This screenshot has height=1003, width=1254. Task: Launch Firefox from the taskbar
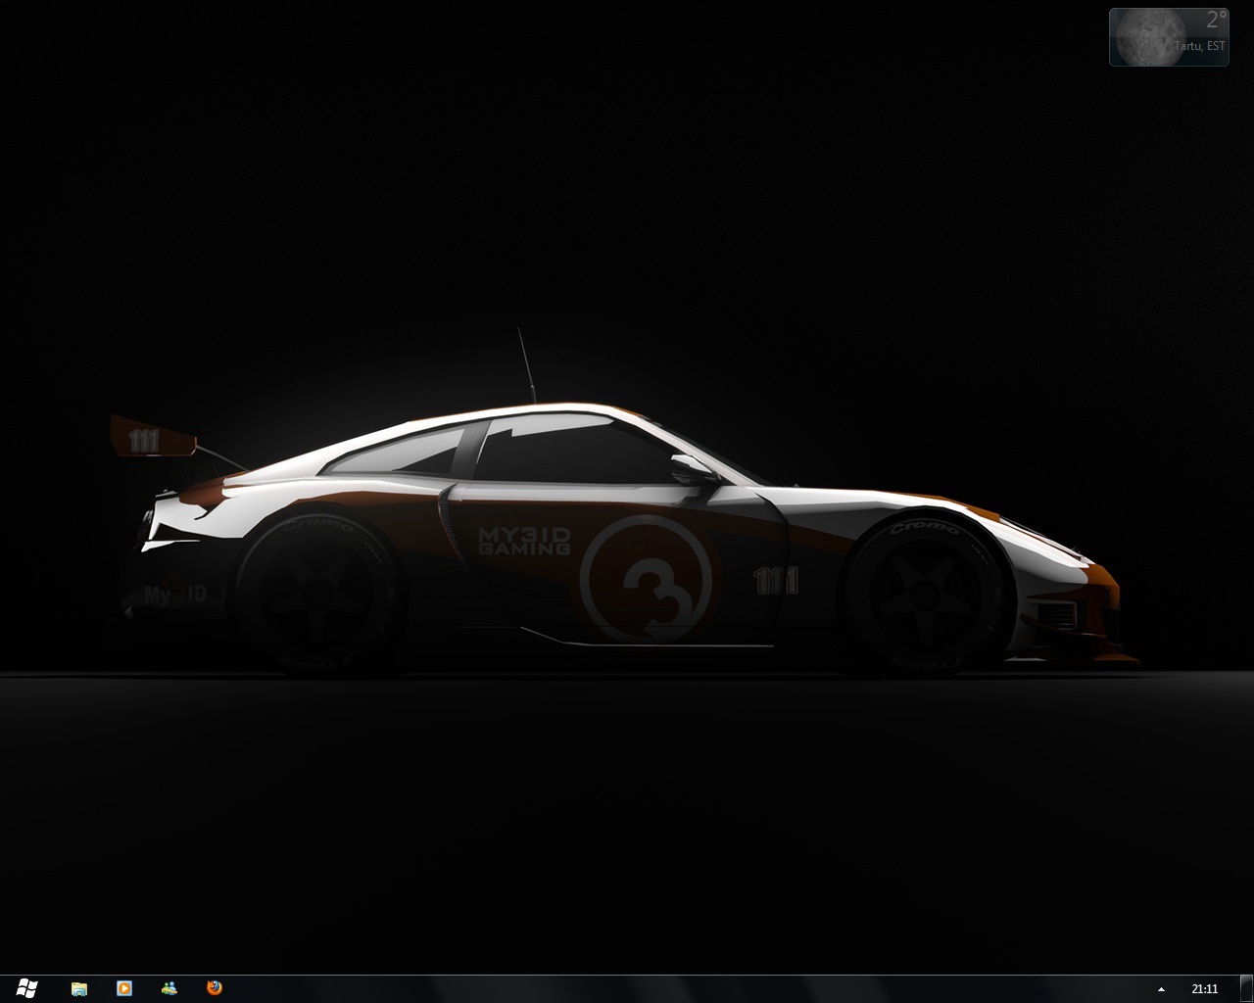tap(215, 988)
